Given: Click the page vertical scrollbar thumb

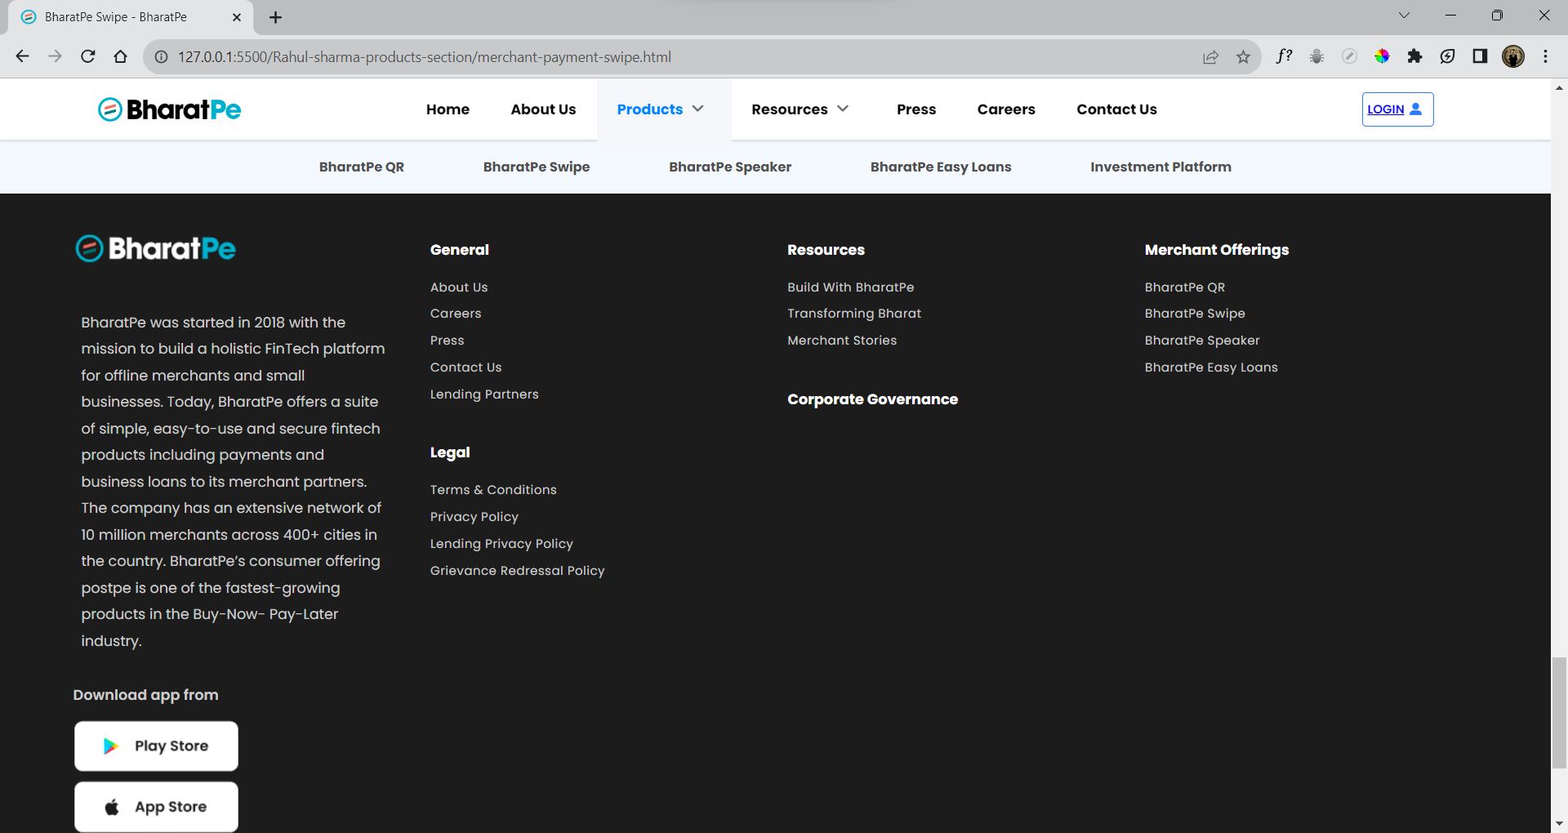Looking at the screenshot, I should tap(1559, 712).
